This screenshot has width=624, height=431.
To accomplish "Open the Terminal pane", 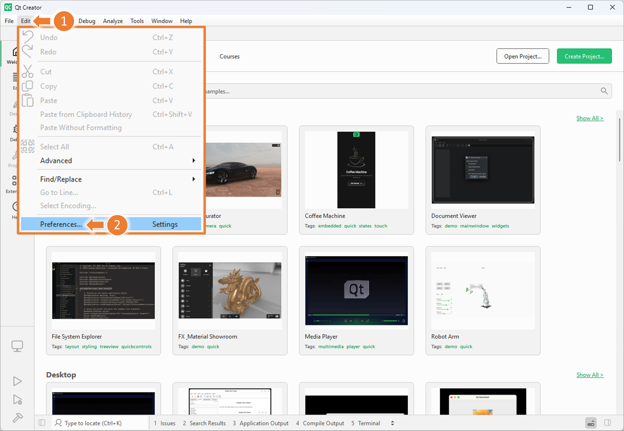I will pyautogui.click(x=366, y=423).
